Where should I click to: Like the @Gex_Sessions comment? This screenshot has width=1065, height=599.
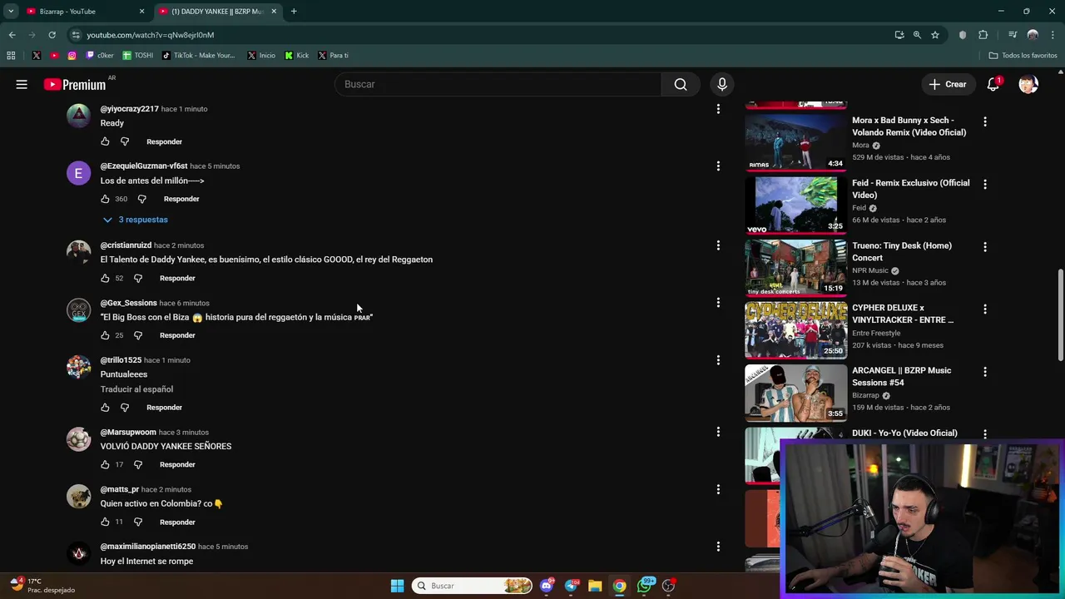105,335
